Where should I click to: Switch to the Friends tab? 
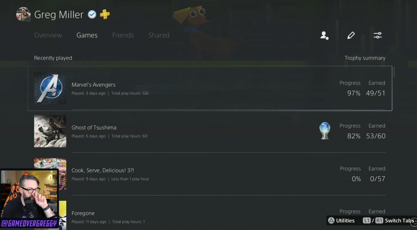click(123, 35)
